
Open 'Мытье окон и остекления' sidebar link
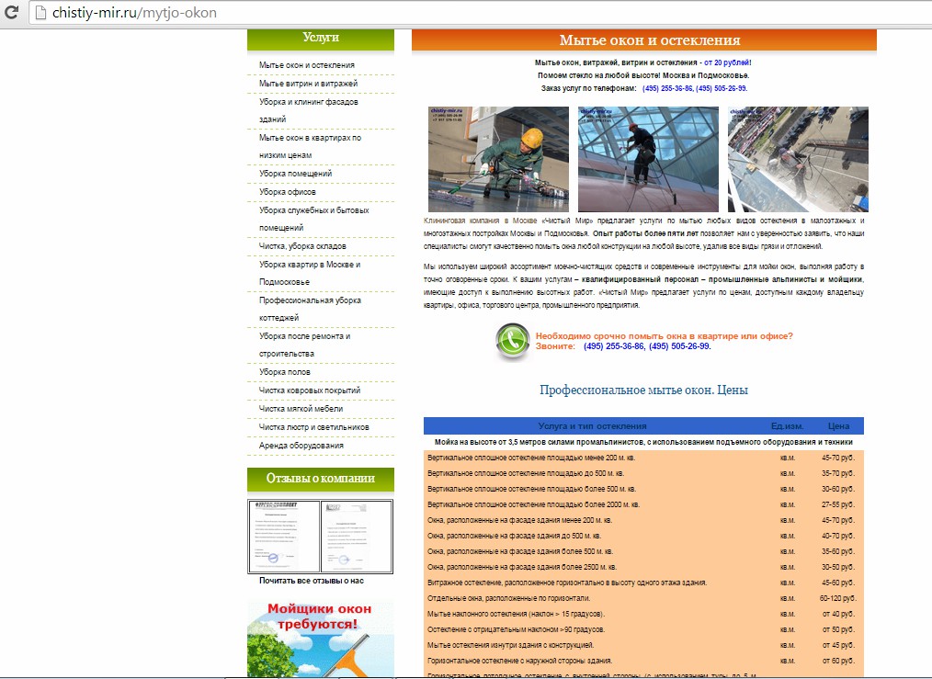pyautogui.click(x=307, y=65)
